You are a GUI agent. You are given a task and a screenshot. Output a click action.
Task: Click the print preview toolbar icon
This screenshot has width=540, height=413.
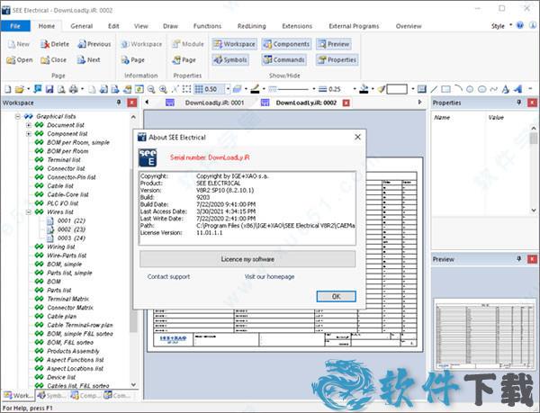click(61, 89)
